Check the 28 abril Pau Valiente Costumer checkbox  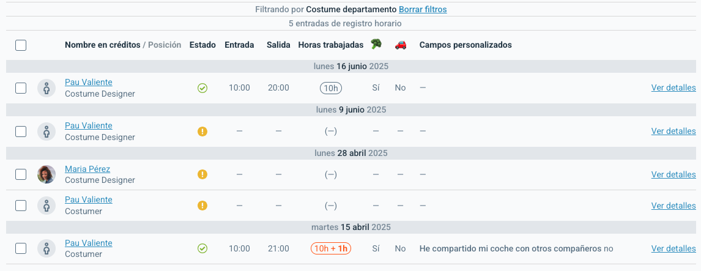click(x=21, y=206)
